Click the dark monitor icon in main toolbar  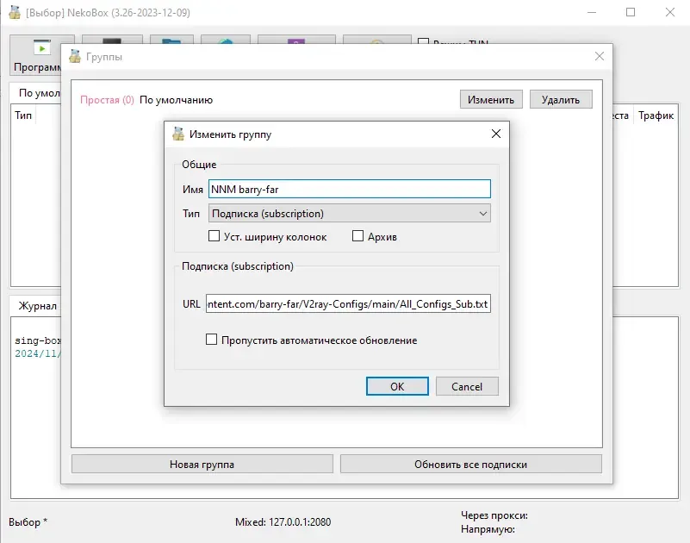tap(111, 40)
